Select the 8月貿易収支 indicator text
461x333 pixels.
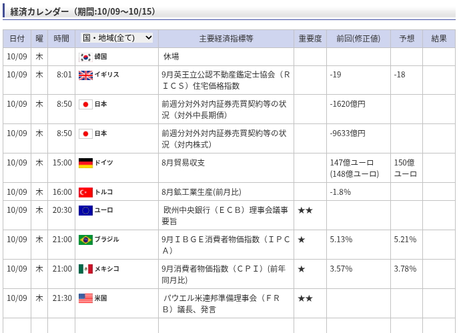point(183,163)
